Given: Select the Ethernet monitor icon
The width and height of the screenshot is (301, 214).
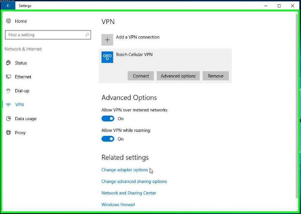Looking at the screenshot, I should [8, 76].
